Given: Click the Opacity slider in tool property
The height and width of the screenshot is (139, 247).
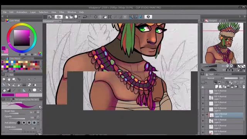Looking at the screenshot, I should pyautogui.click(x=17, y=119).
